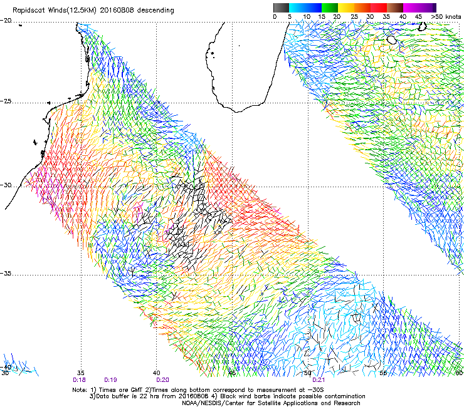Click the longitude '55' axis label at bottom
Viewport: 464px width, 407px height.
(383, 373)
